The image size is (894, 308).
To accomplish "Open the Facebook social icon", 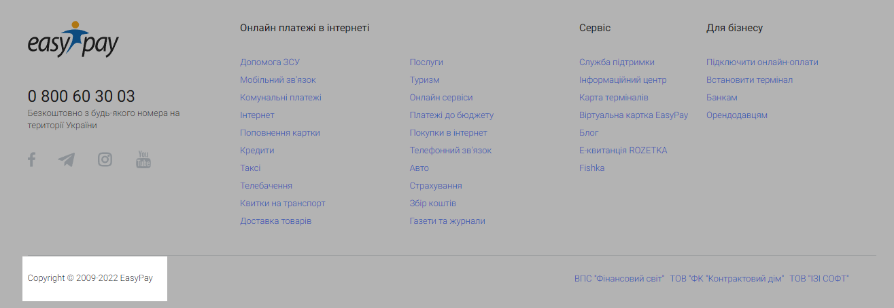I will point(31,159).
